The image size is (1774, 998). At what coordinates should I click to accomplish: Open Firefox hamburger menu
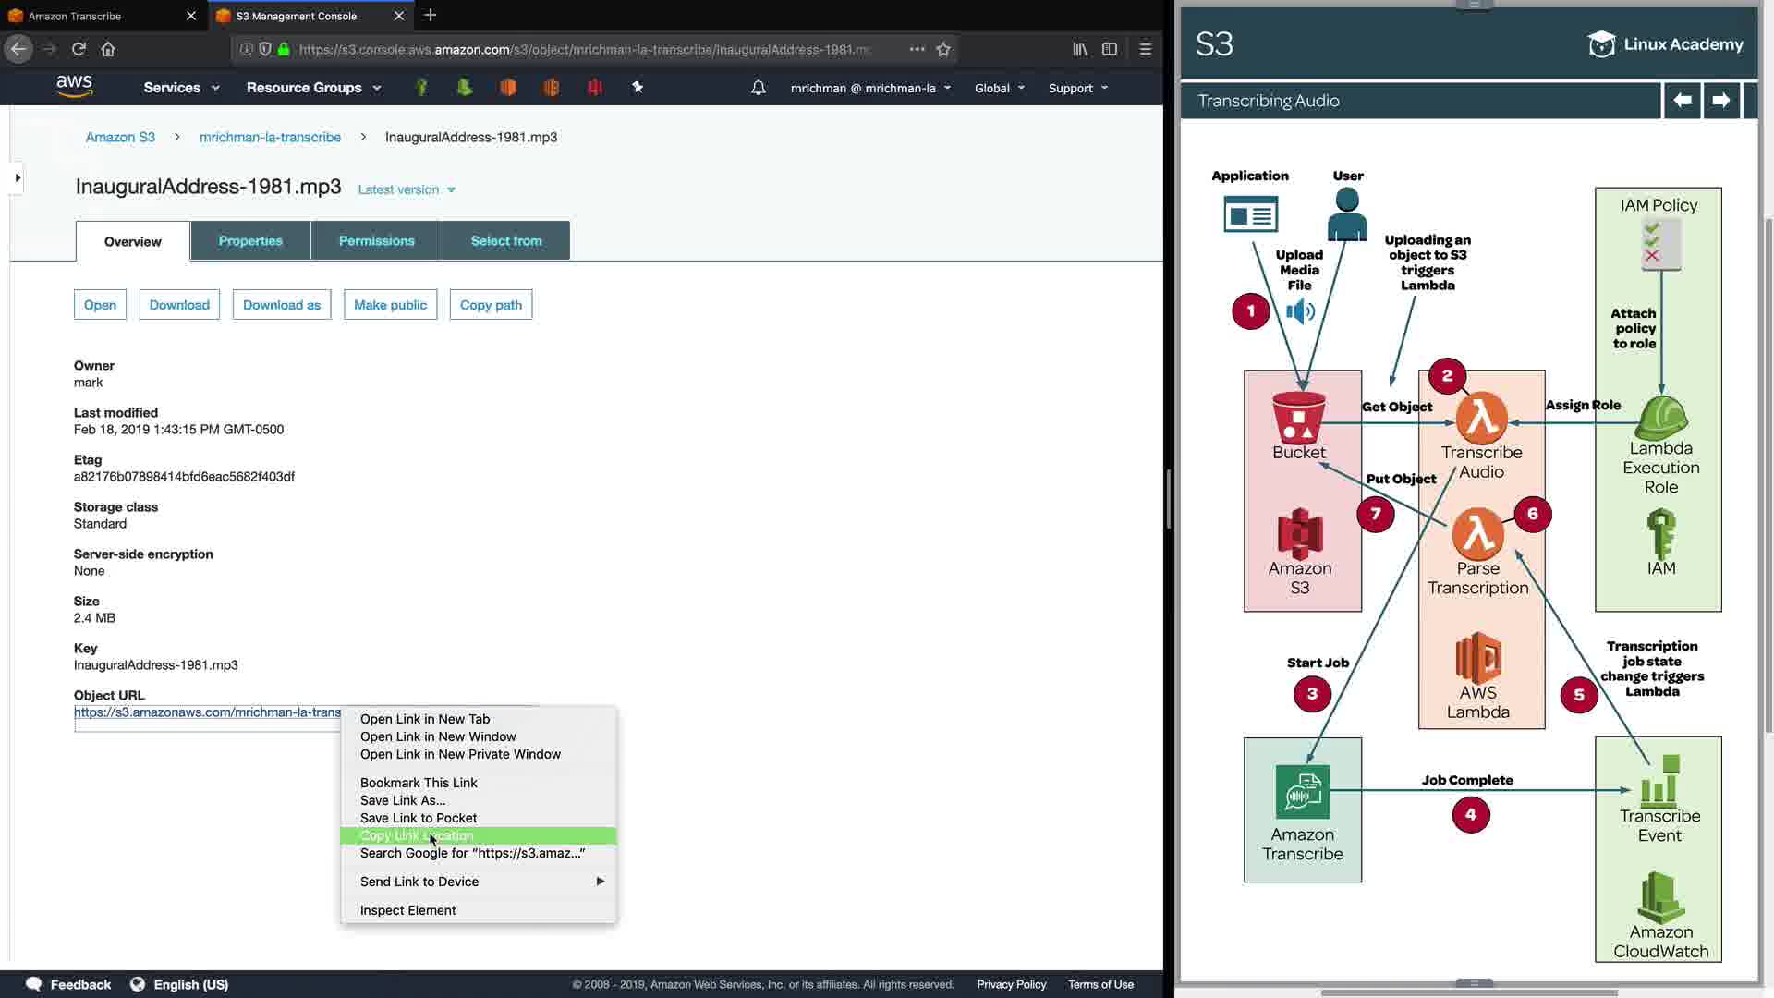coord(1146,49)
